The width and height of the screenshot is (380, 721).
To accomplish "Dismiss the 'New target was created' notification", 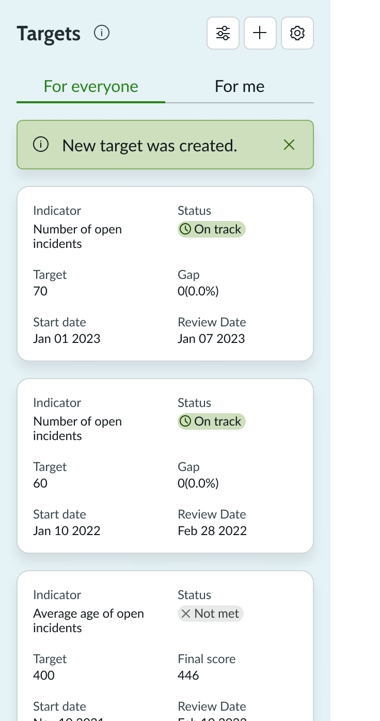I will pyautogui.click(x=289, y=145).
